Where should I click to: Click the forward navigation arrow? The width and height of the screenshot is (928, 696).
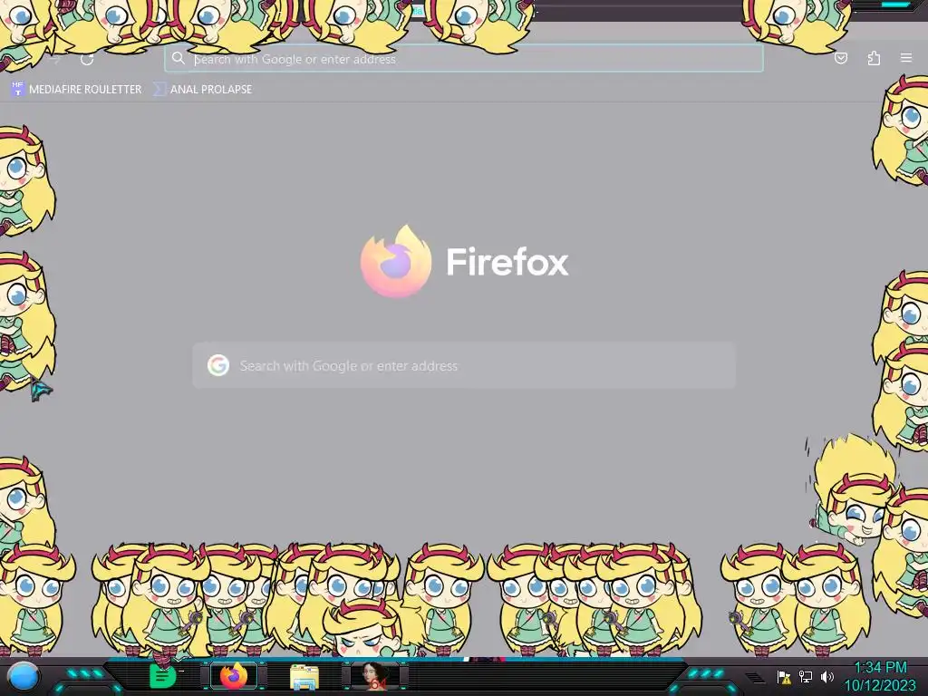click(55, 59)
